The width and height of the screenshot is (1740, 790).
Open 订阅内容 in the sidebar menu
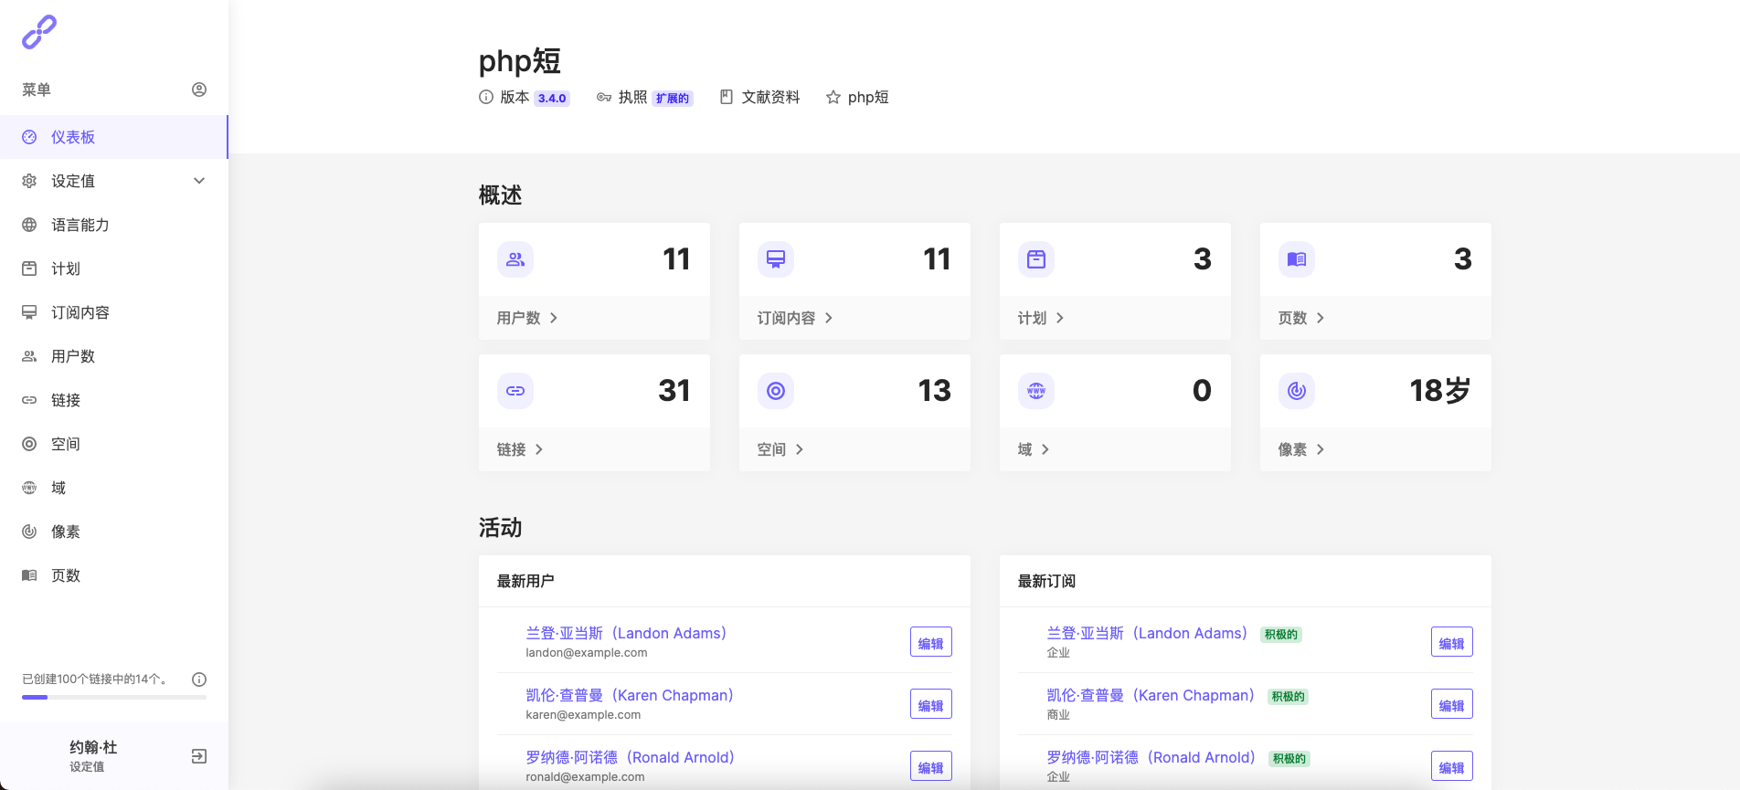tap(114, 312)
